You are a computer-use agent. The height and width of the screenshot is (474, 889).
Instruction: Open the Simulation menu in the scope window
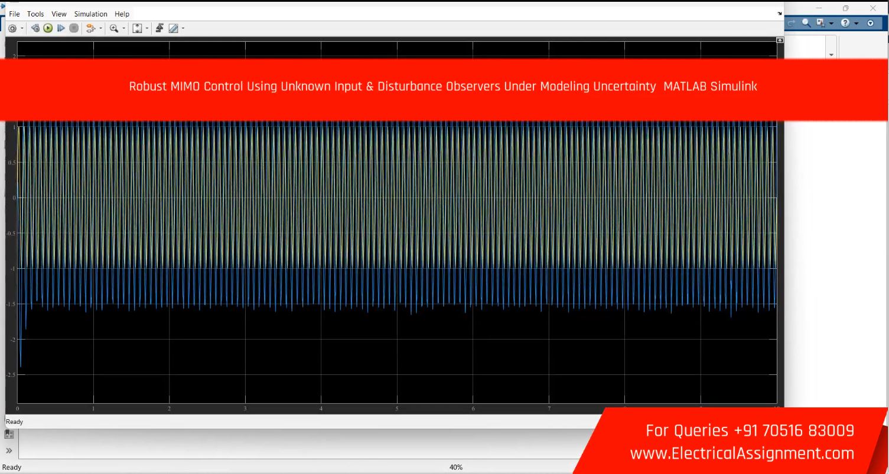tap(91, 14)
